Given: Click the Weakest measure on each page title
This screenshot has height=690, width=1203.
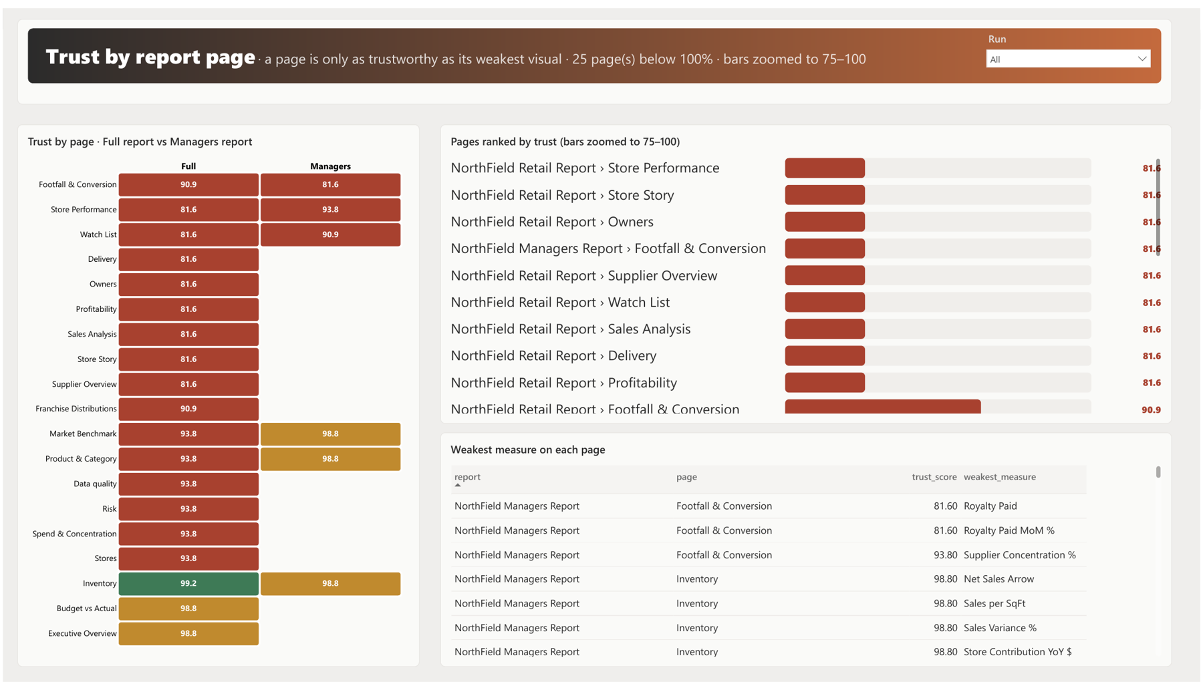Looking at the screenshot, I should pos(527,450).
